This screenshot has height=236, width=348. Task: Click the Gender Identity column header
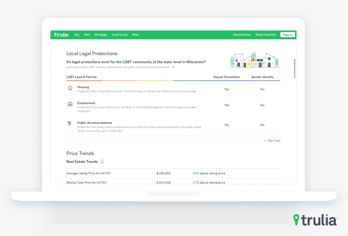click(x=262, y=76)
